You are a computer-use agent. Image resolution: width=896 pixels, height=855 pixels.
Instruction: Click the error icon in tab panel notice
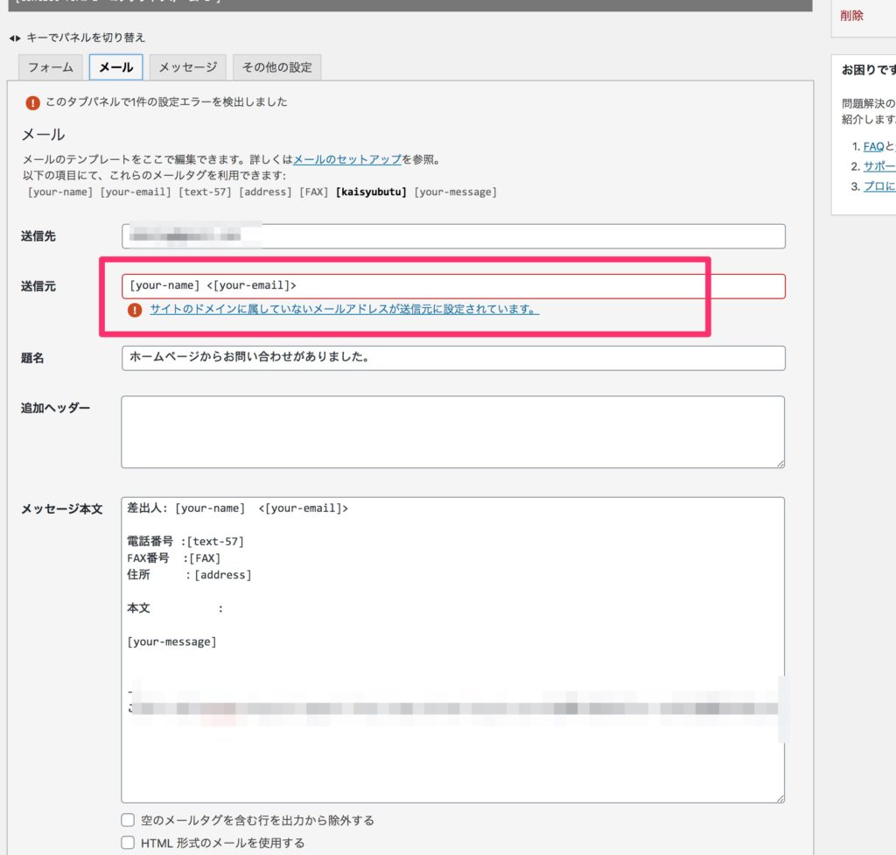tap(32, 102)
